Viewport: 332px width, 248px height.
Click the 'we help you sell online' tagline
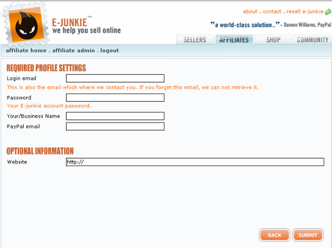click(x=87, y=31)
